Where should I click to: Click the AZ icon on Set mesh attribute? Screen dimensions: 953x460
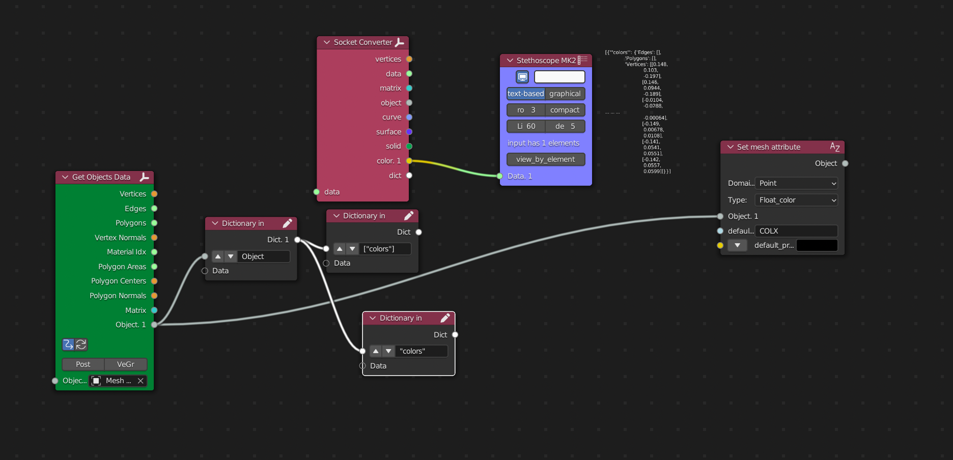coord(835,147)
